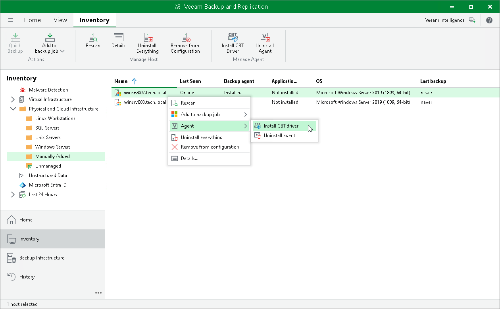Open Windows Servers folder
500x309 pixels.
(53, 147)
